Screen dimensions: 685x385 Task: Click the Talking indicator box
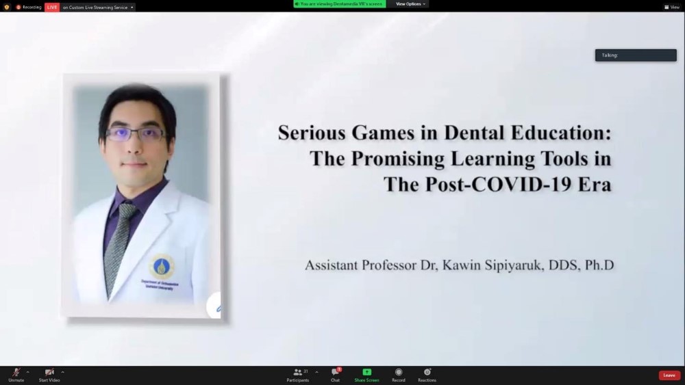click(636, 55)
